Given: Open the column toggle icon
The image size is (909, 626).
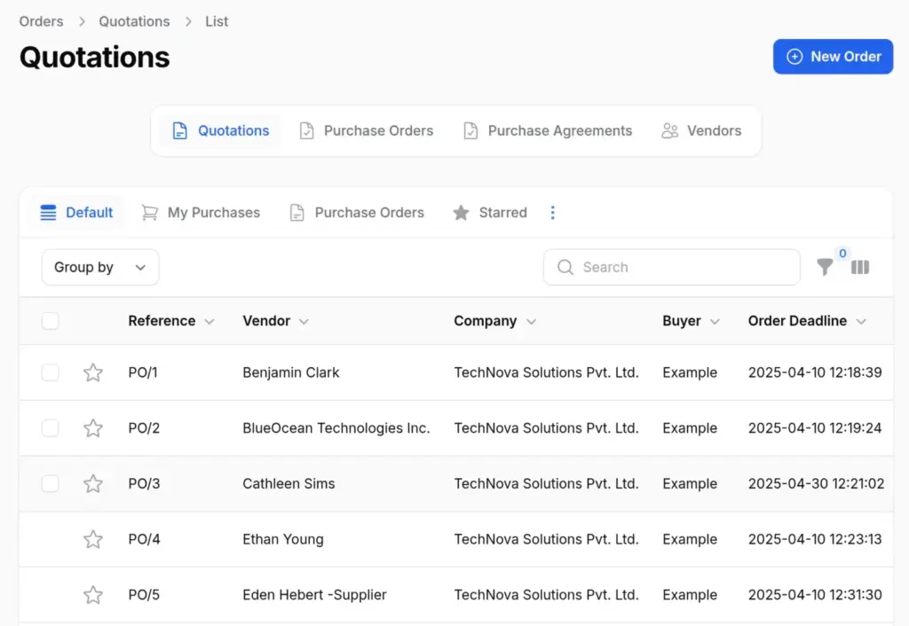Looking at the screenshot, I should (859, 267).
